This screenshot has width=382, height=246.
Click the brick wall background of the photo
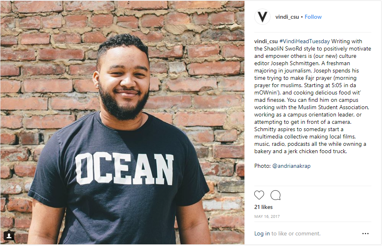click(x=196, y=61)
